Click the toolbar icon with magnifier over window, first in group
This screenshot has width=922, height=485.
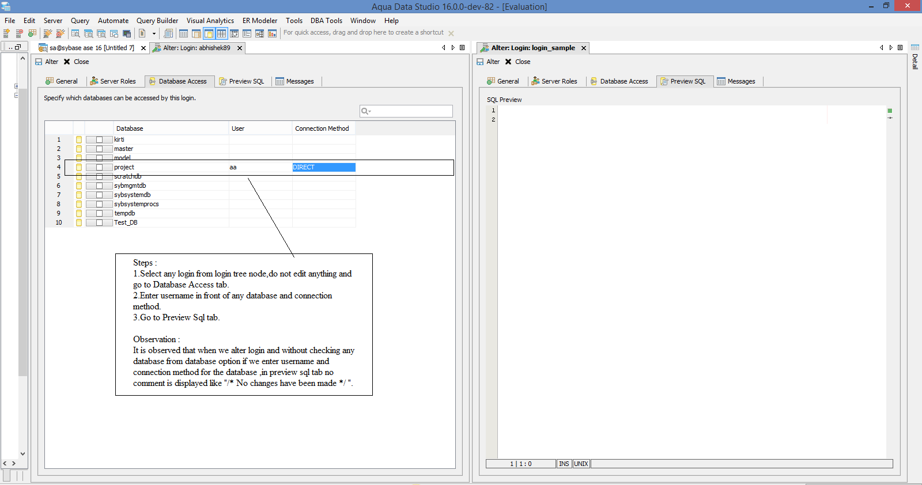pyautogui.click(x=75, y=33)
